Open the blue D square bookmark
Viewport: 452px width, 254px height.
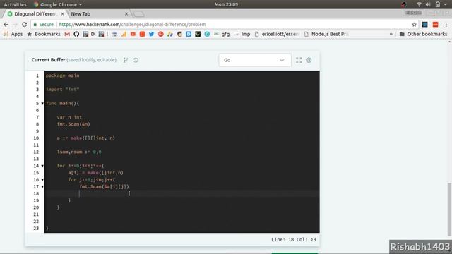tap(189, 34)
